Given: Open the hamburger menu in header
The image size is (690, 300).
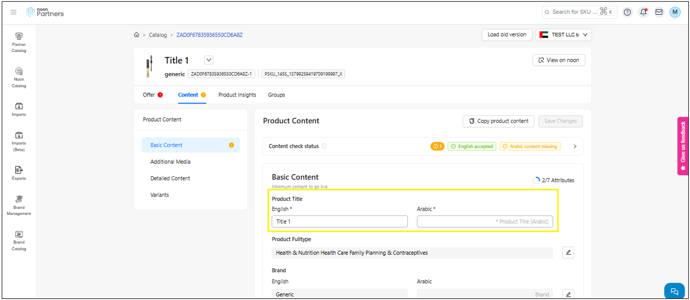Looking at the screenshot, I should coord(14,12).
